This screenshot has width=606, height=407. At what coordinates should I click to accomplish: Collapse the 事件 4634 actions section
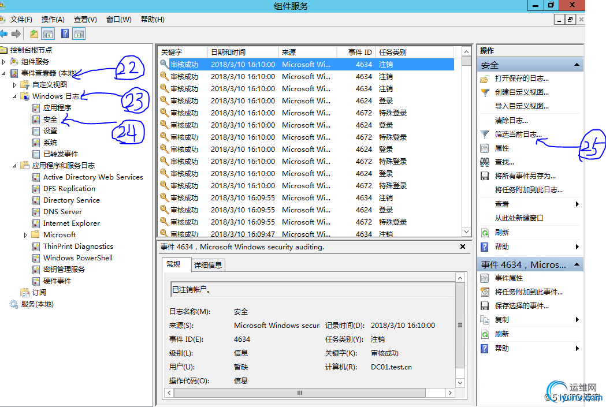point(577,264)
